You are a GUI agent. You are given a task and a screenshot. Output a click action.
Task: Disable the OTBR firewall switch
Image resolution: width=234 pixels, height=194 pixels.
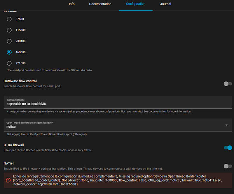[227, 147]
